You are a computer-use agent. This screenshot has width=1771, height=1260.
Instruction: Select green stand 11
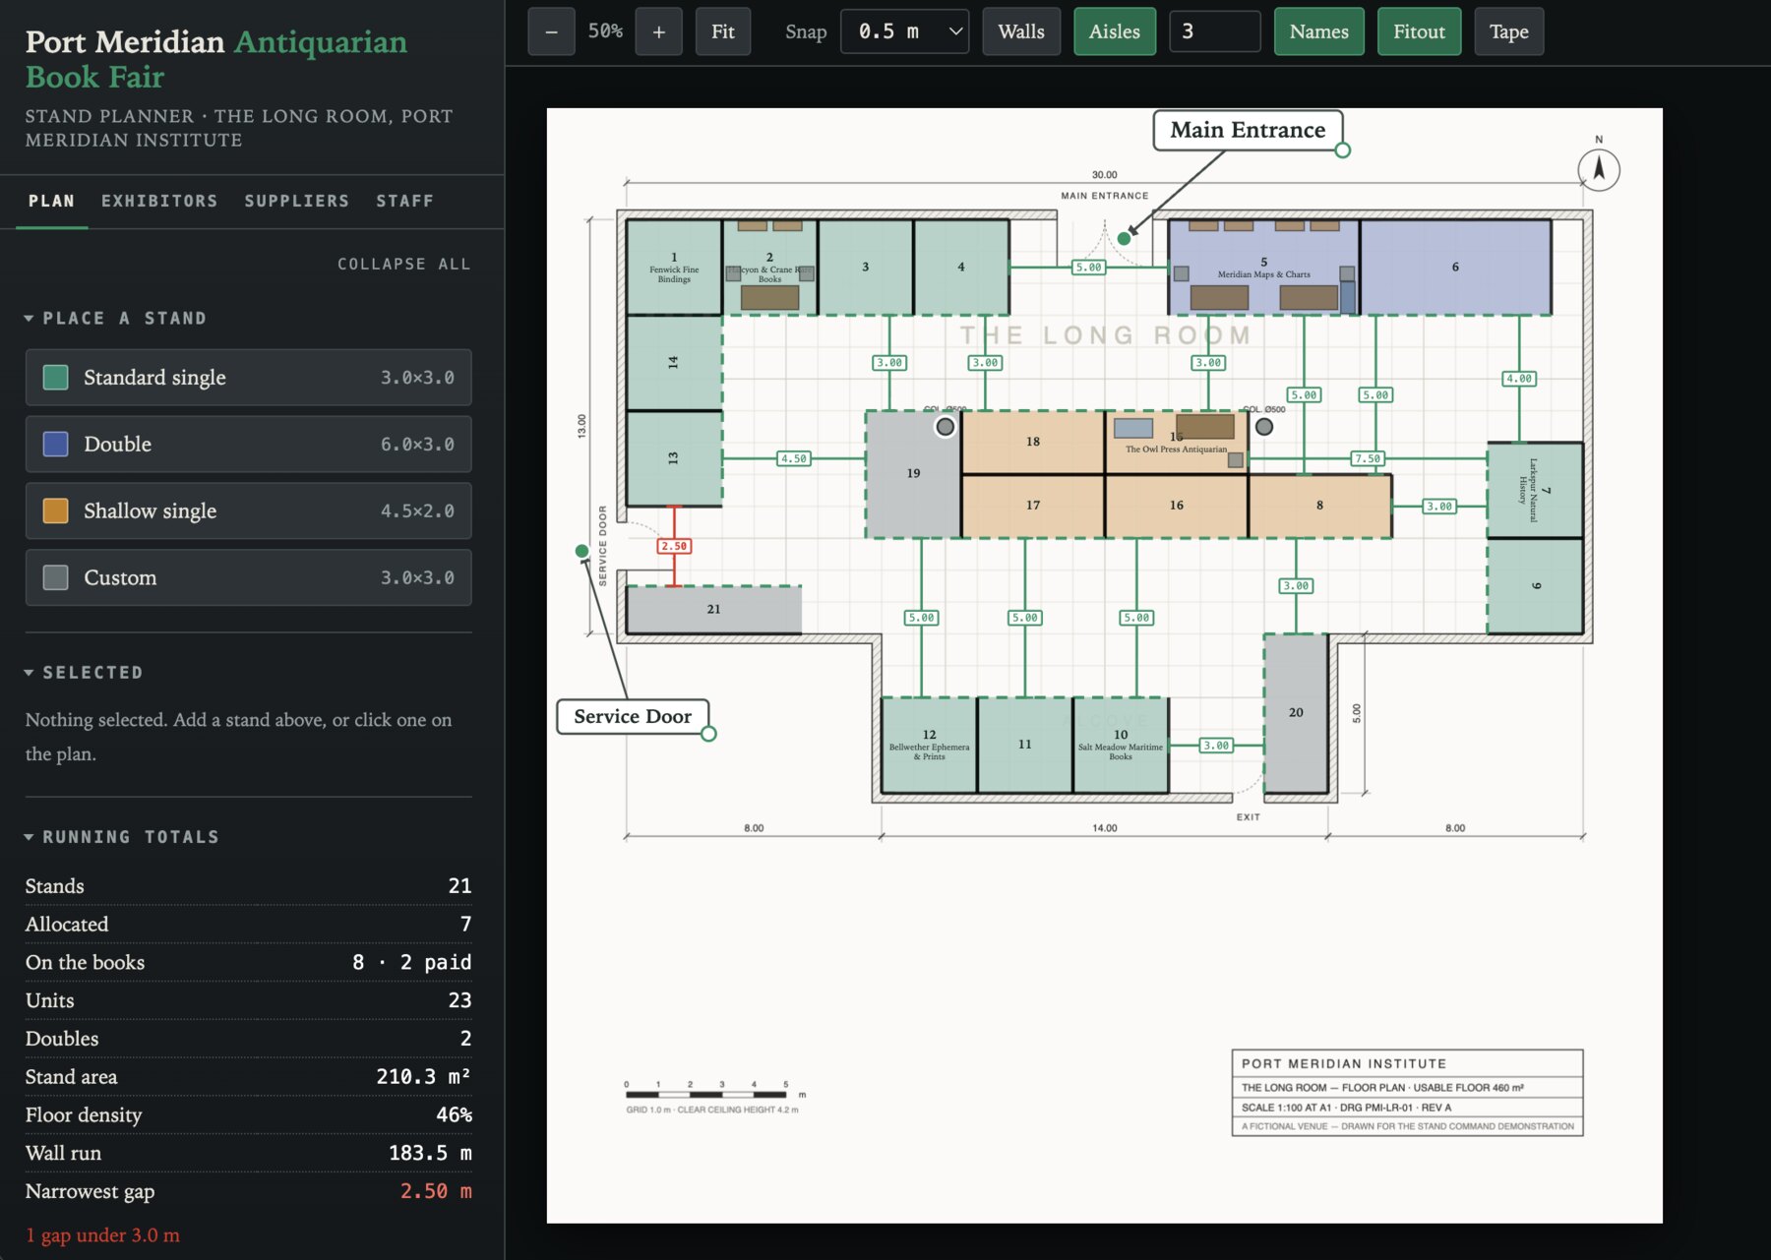tap(1024, 745)
